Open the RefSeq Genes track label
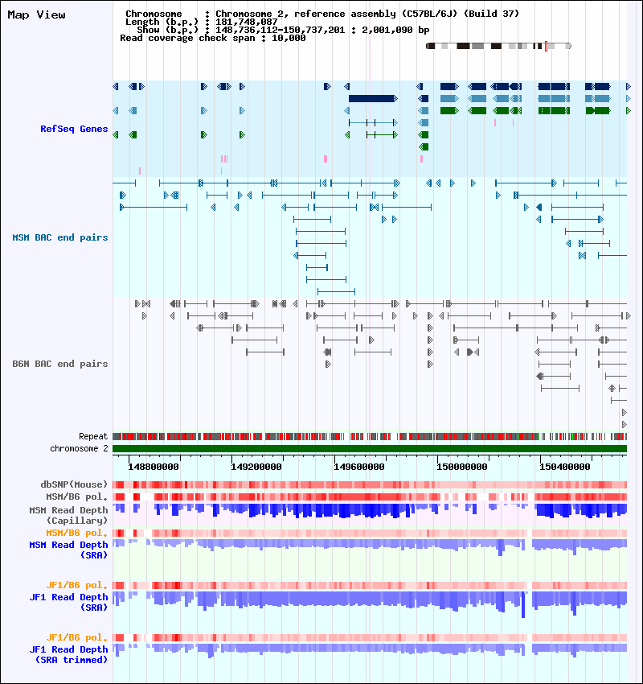This screenshot has height=684, width=643. 74,129
